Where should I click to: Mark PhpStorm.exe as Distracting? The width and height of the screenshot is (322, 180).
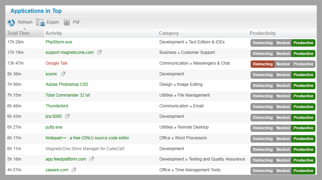click(x=263, y=43)
